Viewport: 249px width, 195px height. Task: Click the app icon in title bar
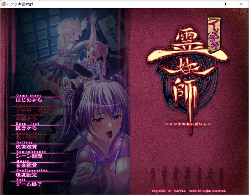pyautogui.click(x=3, y=4)
